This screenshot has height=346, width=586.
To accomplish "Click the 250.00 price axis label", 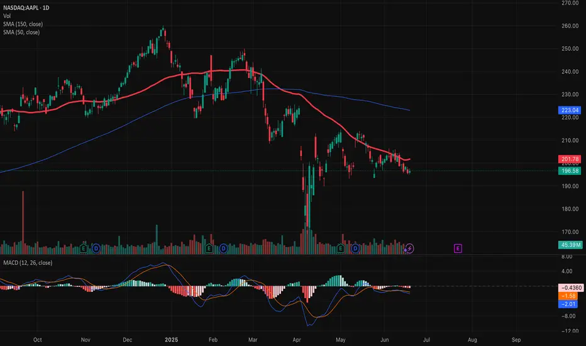I will [x=570, y=48].
